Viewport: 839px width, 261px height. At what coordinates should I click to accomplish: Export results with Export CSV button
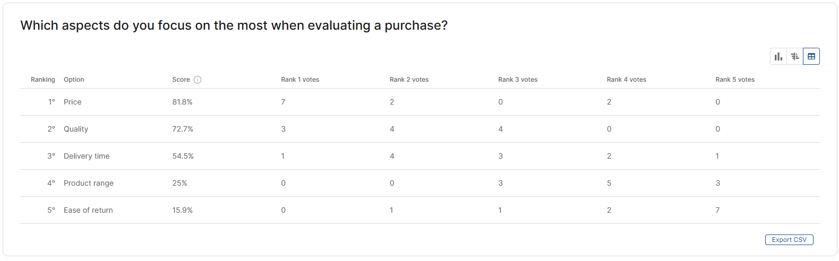(789, 240)
